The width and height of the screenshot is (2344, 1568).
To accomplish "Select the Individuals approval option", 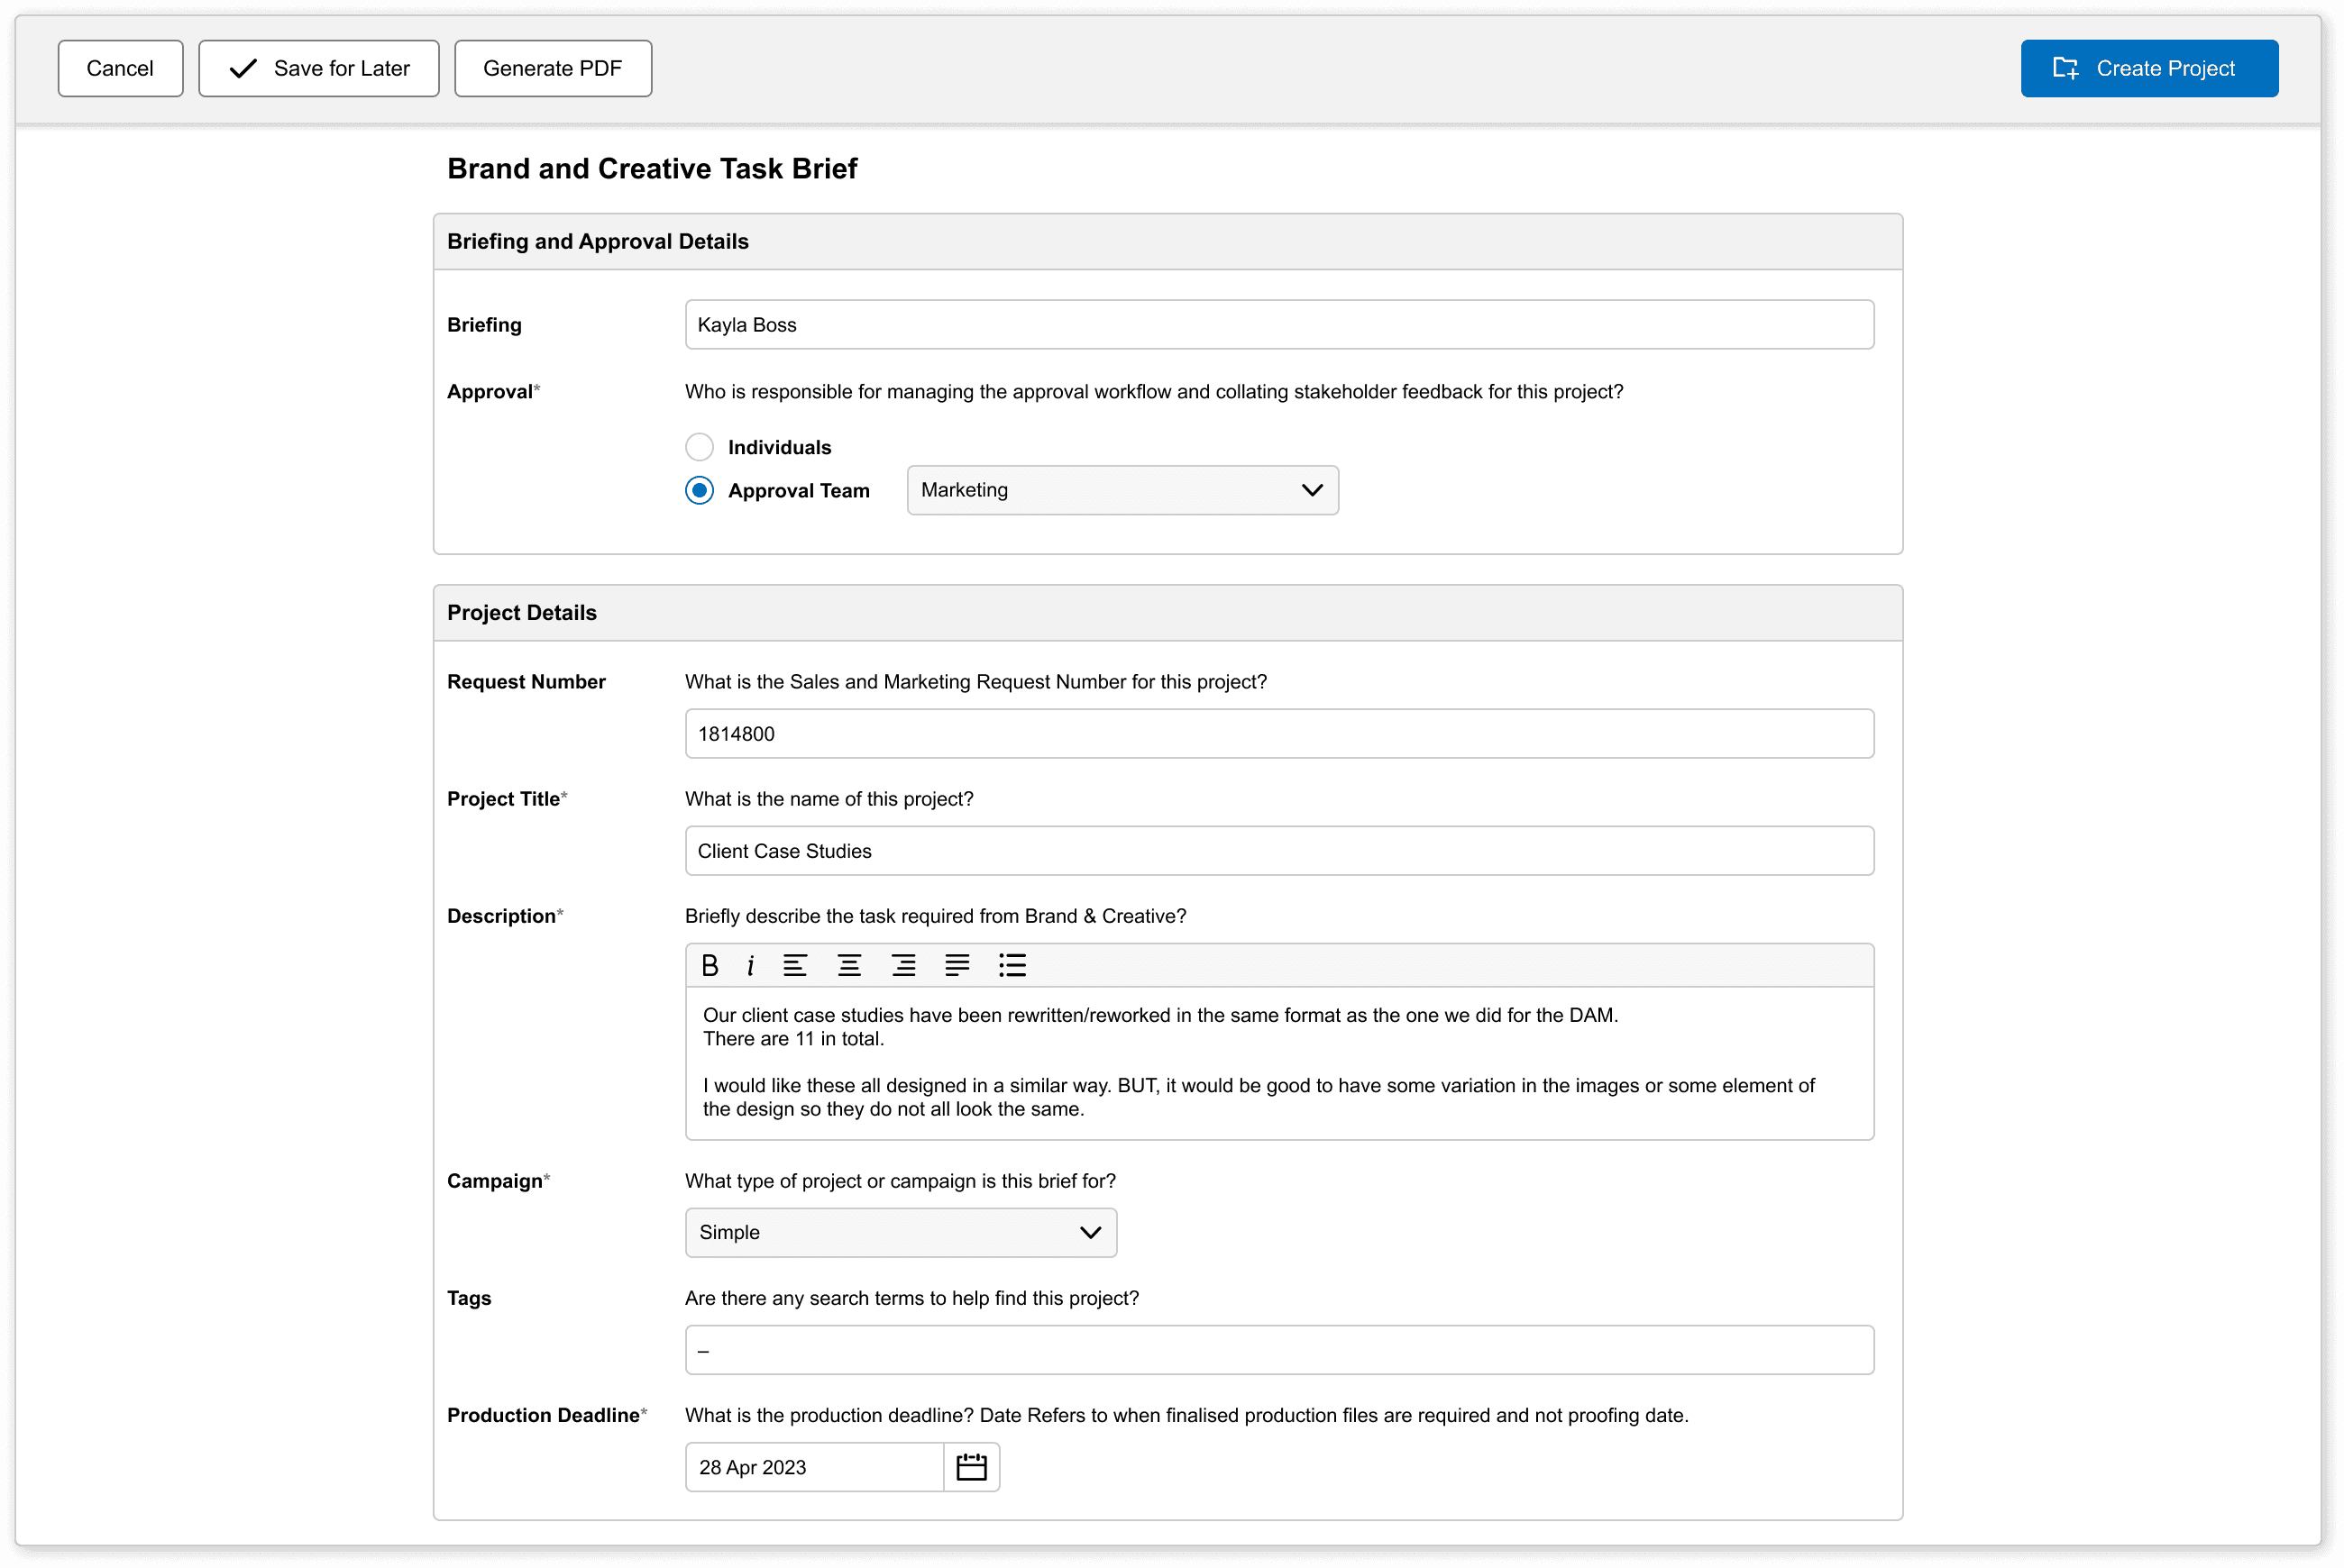I will (700, 446).
